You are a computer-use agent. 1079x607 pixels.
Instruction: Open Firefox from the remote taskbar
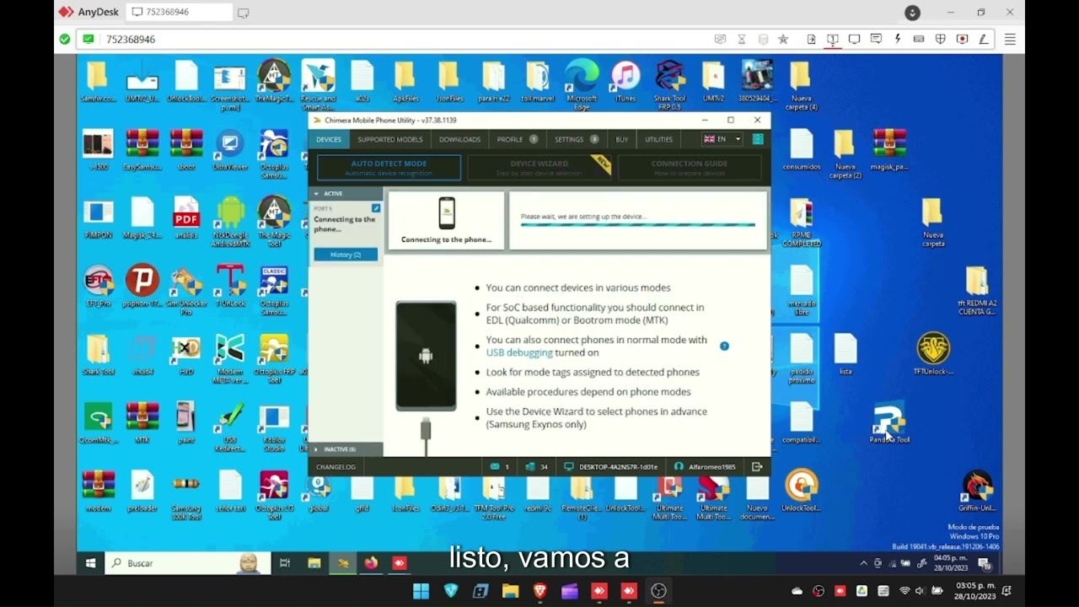pos(371,563)
